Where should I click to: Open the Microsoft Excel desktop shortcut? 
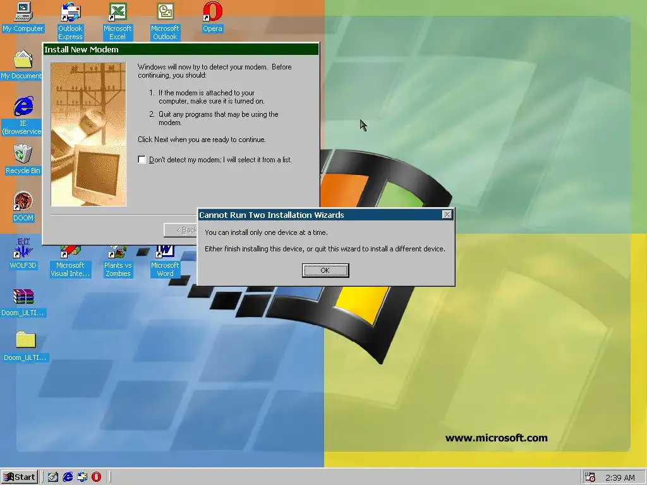click(x=118, y=21)
